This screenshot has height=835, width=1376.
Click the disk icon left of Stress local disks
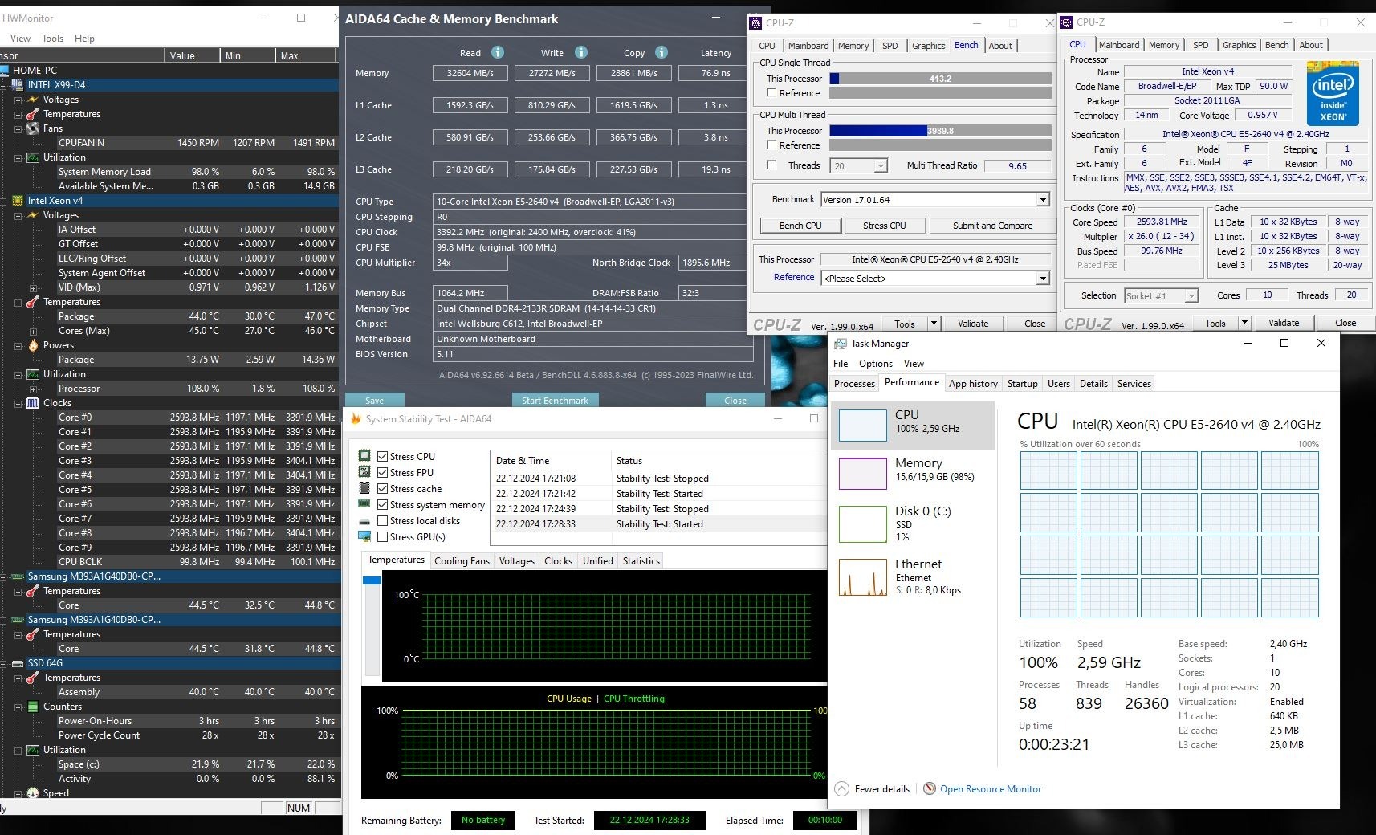364,521
